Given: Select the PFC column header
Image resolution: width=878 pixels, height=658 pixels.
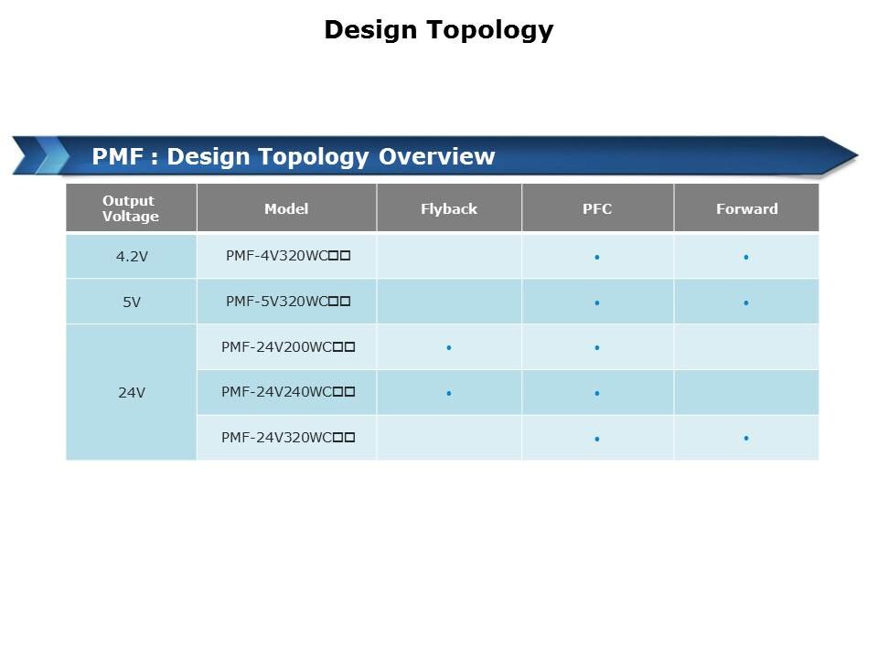Looking at the screenshot, I should (x=597, y=208).
